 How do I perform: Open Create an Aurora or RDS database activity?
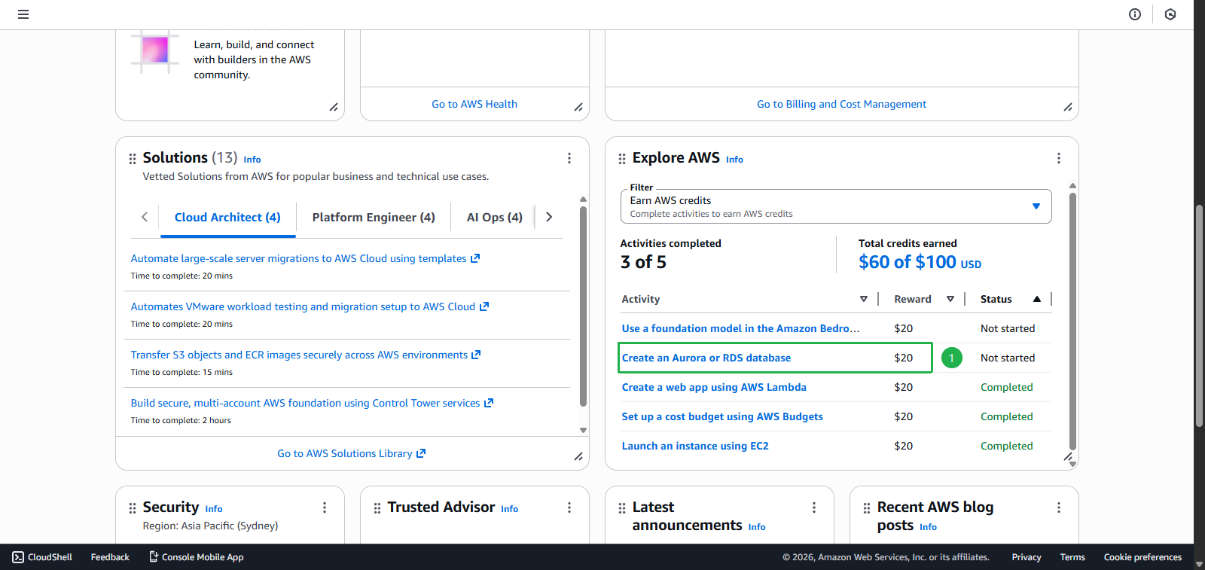(706, 358)
